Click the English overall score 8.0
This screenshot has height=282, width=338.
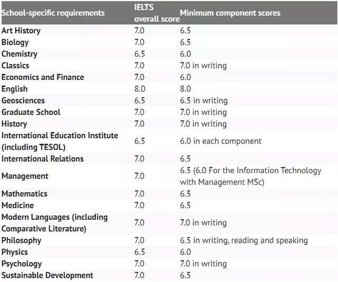(139, 89)
